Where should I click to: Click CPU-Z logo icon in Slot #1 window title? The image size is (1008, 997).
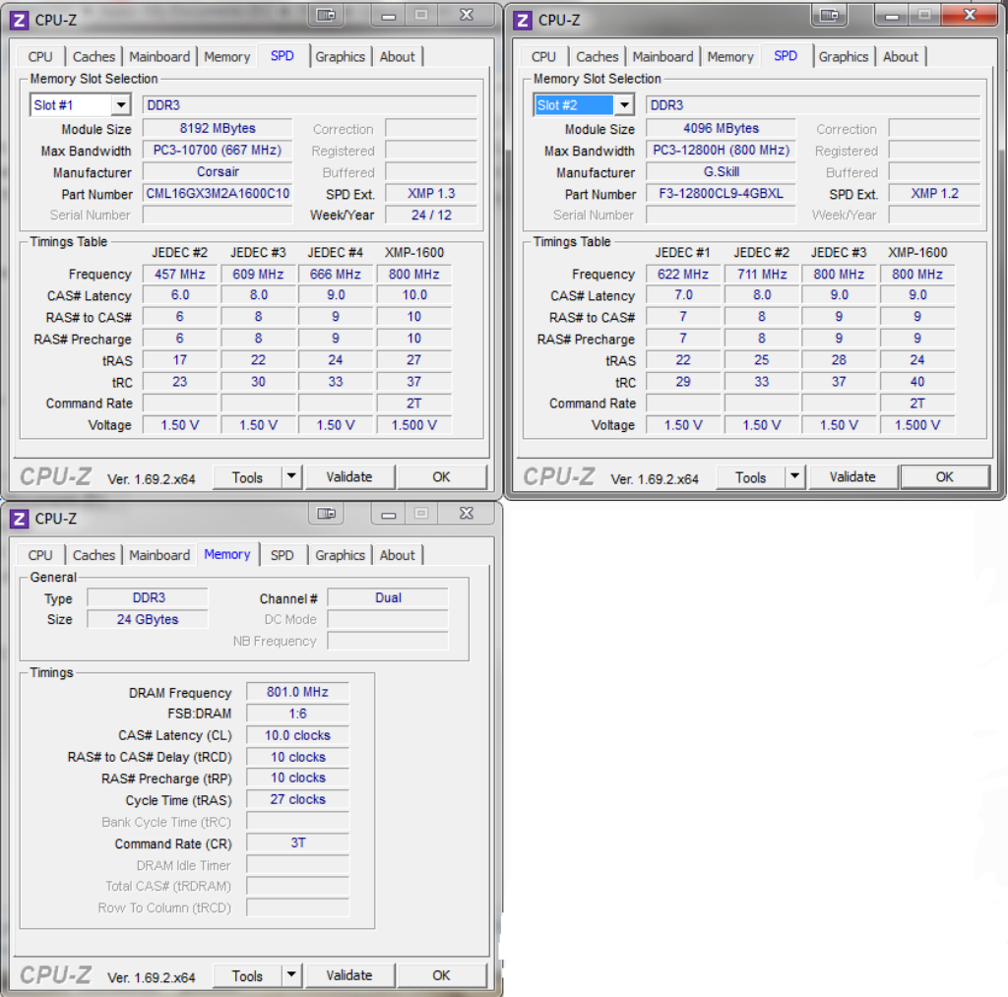click(20, 20)
